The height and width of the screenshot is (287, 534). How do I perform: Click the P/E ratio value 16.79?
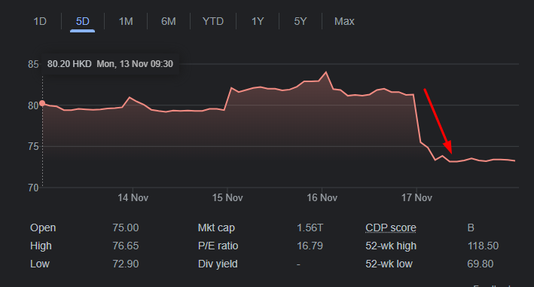tap(310, 246)
